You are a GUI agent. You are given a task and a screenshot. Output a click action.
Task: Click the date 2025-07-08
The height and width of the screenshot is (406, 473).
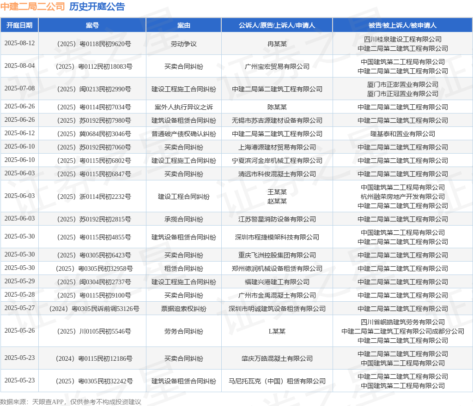(x=19, y=88)
